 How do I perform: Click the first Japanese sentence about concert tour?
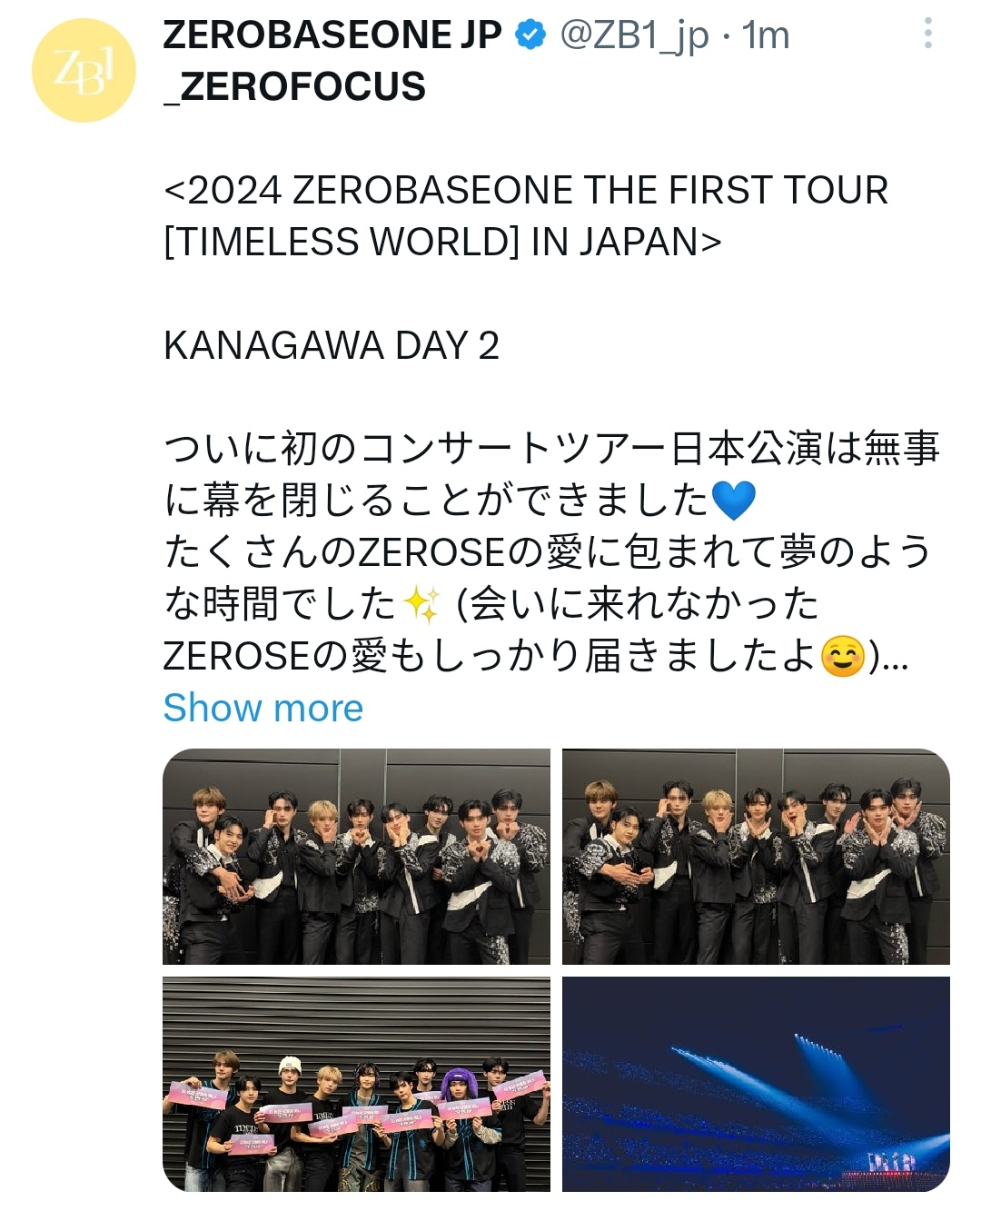pos(551,474)
